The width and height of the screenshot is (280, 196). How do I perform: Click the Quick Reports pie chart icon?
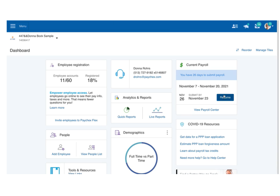tap(127, 110)
